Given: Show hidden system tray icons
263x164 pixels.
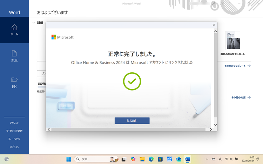Looking at the screenshot, I should 207,159.
